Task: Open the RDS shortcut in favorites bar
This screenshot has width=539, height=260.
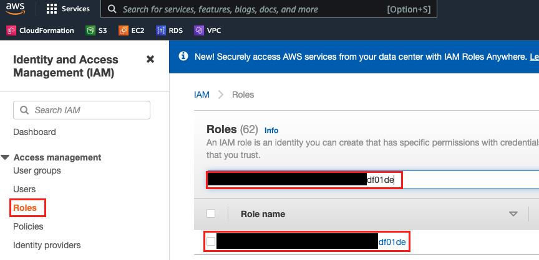Action: tap(170, 30)
